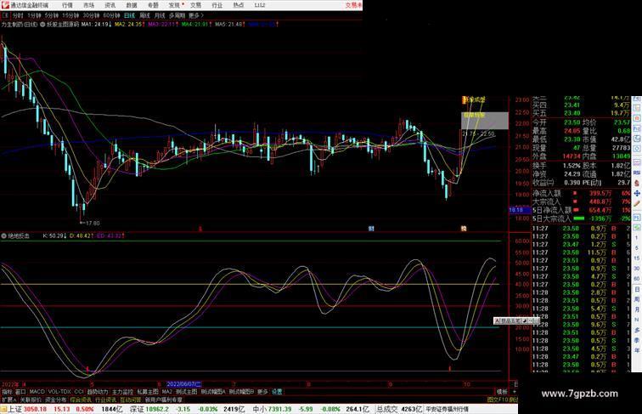Switch to 分时 chart period
The height and width of the screenshot is (414, 642).
coord(18,15)
